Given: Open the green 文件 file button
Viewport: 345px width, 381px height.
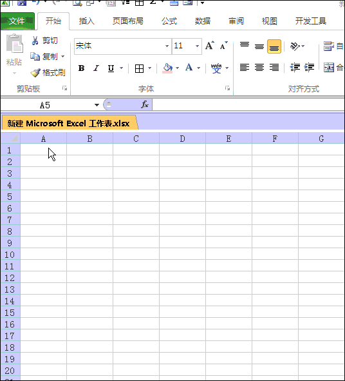Looking at the screenshot, I should click(x=17, y=21).
